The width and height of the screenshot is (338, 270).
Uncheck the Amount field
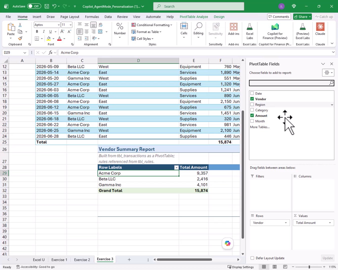coord(252,115)
